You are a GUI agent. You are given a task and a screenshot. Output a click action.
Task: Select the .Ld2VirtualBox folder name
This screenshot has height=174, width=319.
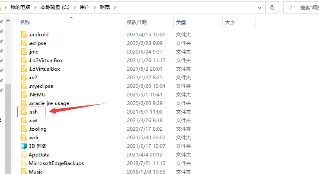[x=45, y=60]
